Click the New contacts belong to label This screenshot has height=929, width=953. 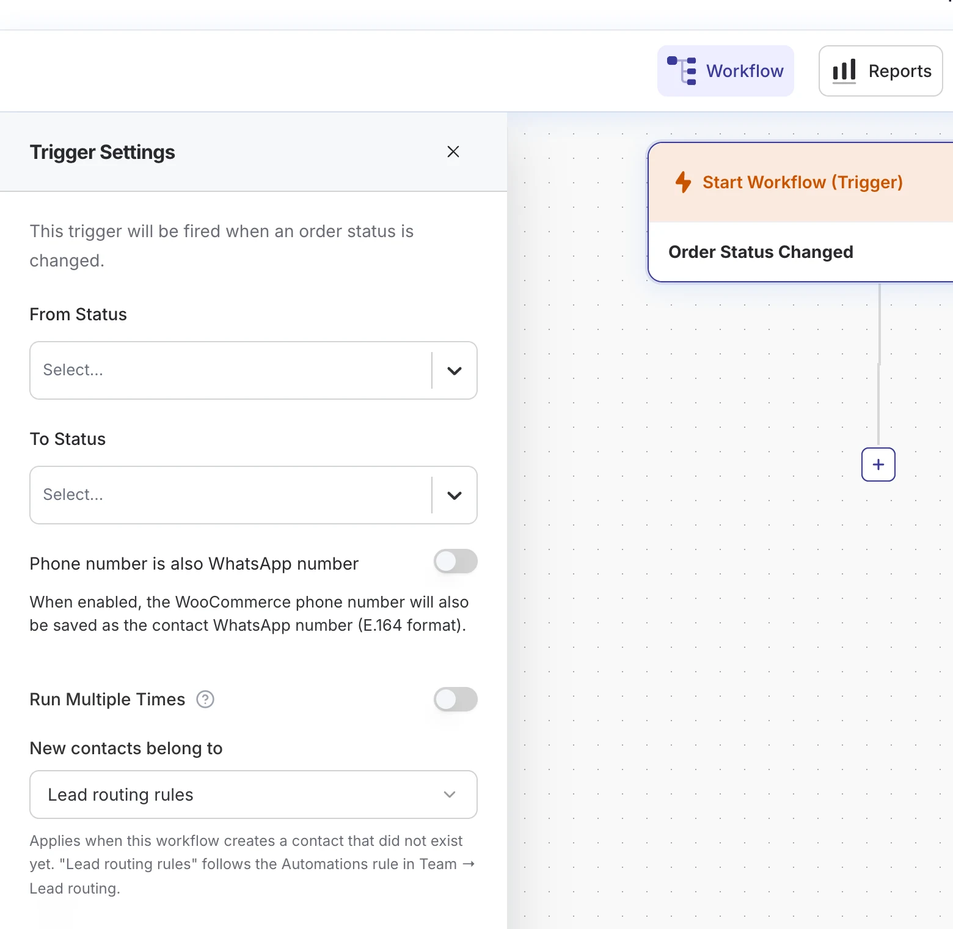click(x=126, y=748)
